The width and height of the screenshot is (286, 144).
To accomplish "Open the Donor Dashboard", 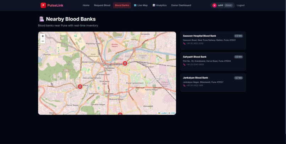I will pyautogui.click(x=181, y=5).
